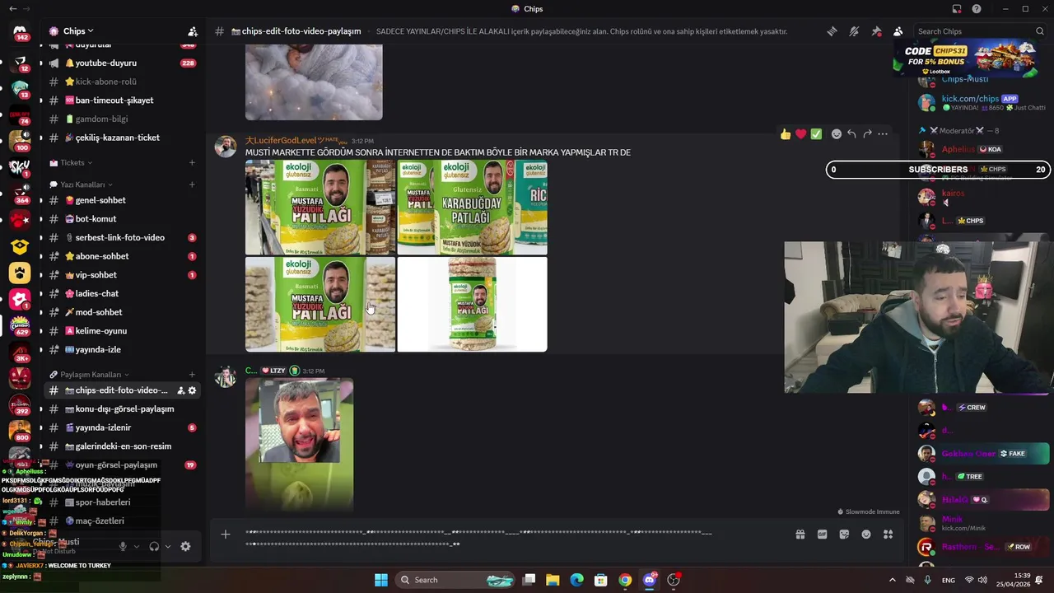Open Add Reaction smiley on the message
This screenshot has width=1054, height=593.
click(837, 133)
